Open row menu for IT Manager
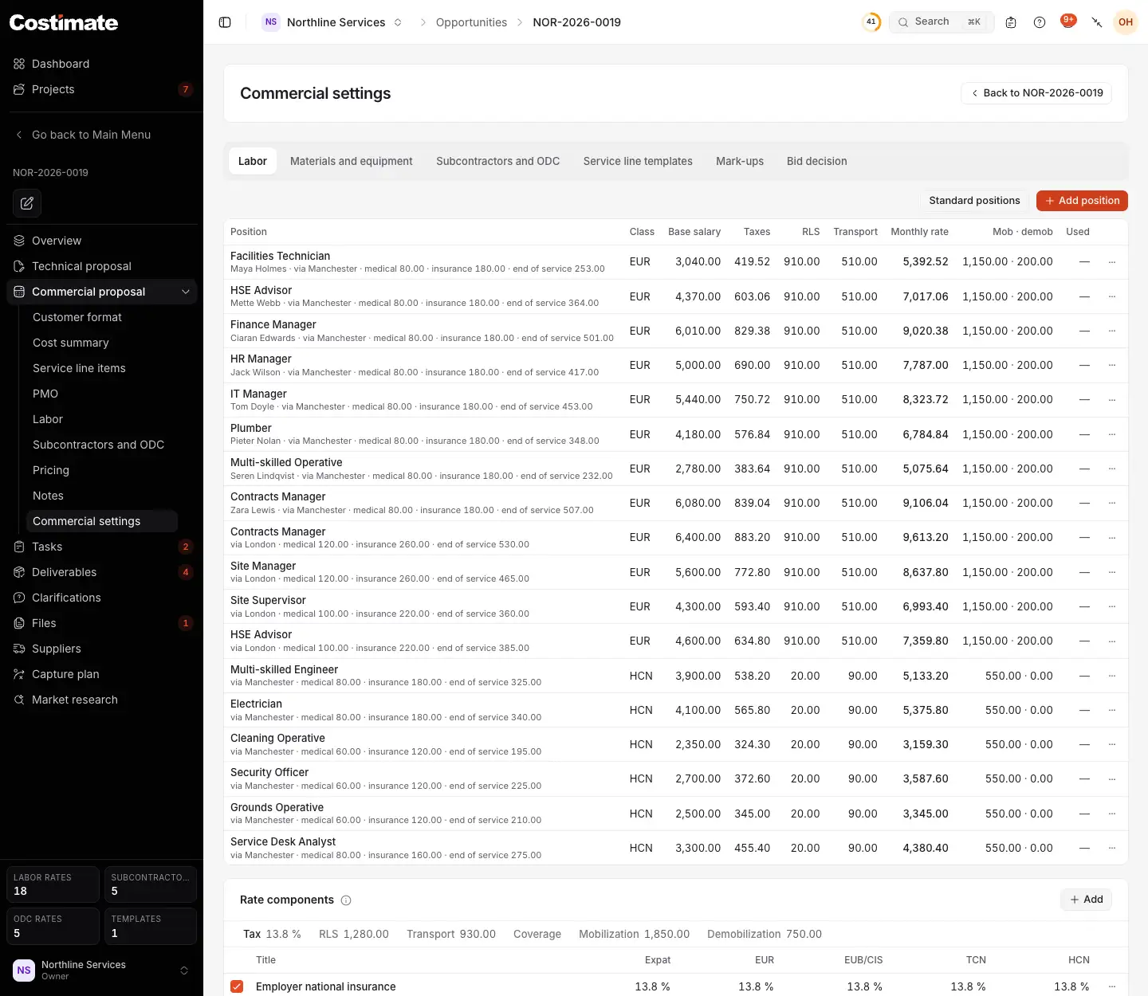 [1112, 400]
